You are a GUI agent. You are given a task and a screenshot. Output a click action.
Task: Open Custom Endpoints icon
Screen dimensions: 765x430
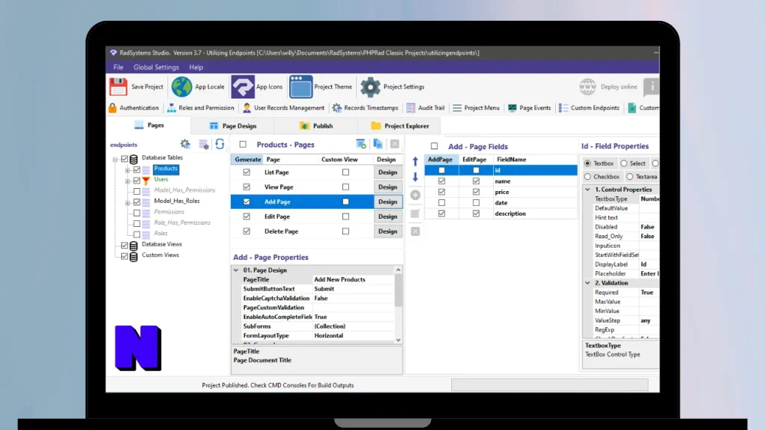click(563, 107)
